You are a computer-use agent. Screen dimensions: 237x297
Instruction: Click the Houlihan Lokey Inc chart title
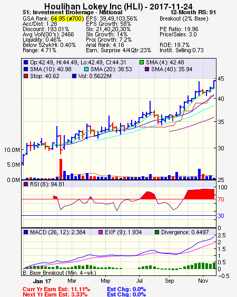[118, 7]
